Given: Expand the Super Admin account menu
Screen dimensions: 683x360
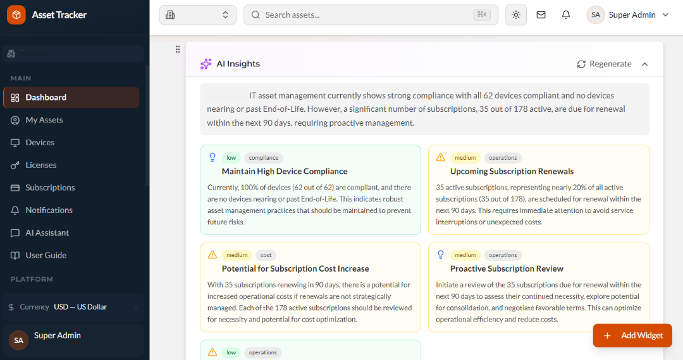Looking at the screenshot, I should 628,15.
